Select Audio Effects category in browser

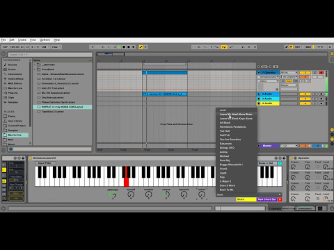pos(16,78)
